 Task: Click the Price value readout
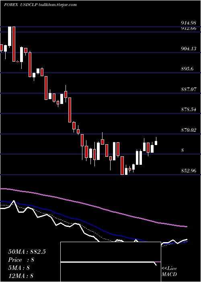21,260
